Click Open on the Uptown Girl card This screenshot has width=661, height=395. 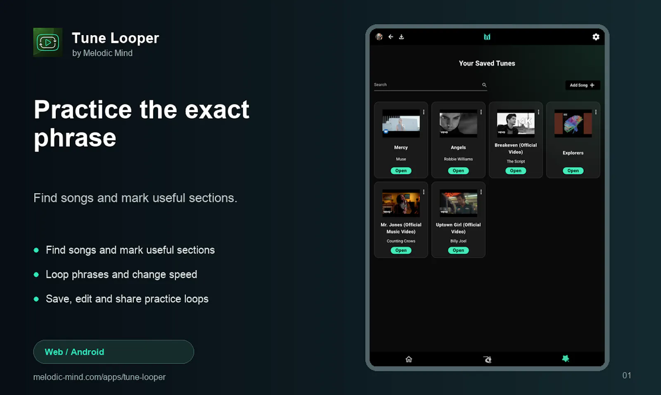(x=458, y=250)
